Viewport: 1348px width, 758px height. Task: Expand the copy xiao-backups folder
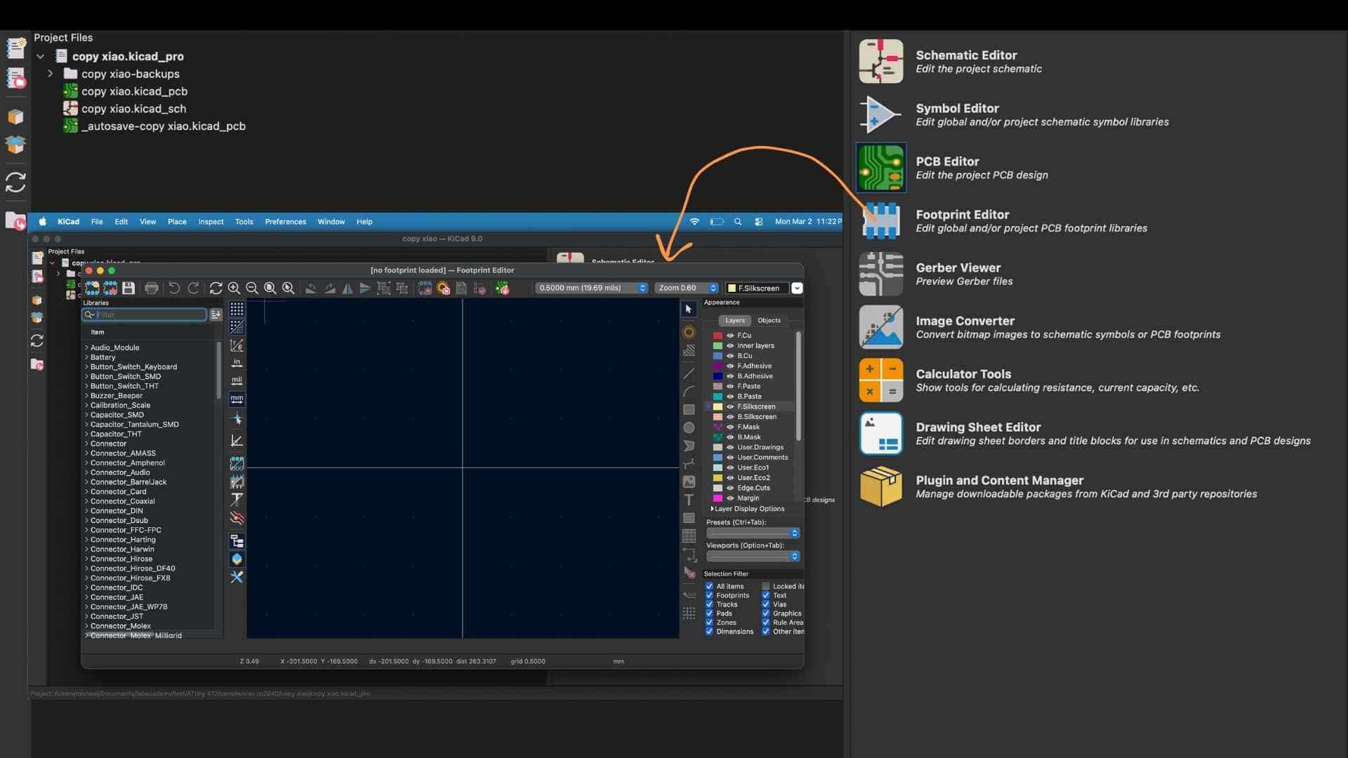pos(50,74)
